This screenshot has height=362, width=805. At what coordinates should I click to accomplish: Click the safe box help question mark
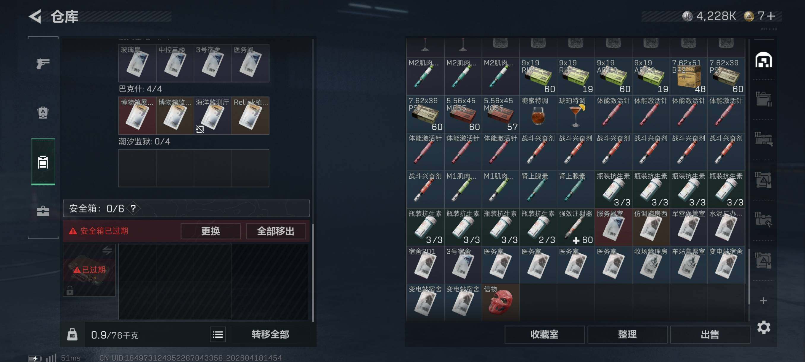(x=134, y=208)
